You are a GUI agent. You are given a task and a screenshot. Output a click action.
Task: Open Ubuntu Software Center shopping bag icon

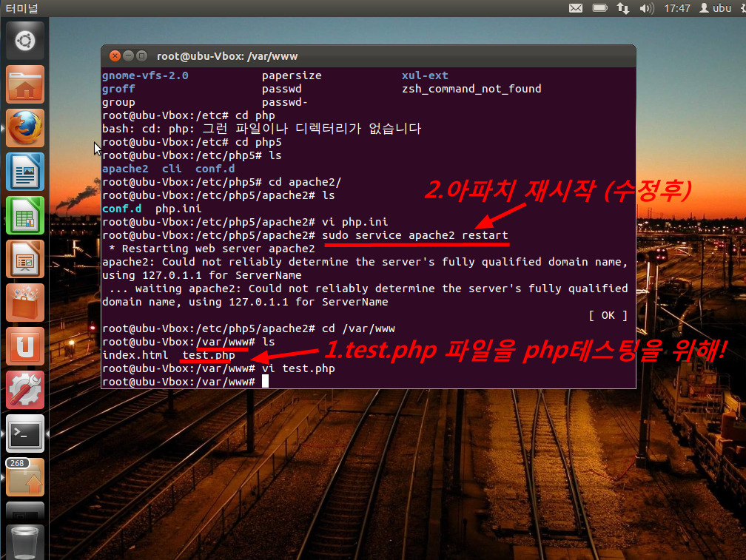point(25,302)
